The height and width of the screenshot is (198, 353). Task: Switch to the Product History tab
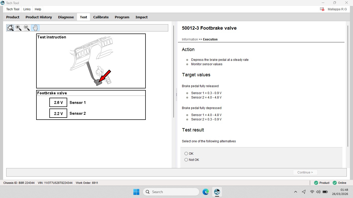pyautogui.click(x=39, y=17)
